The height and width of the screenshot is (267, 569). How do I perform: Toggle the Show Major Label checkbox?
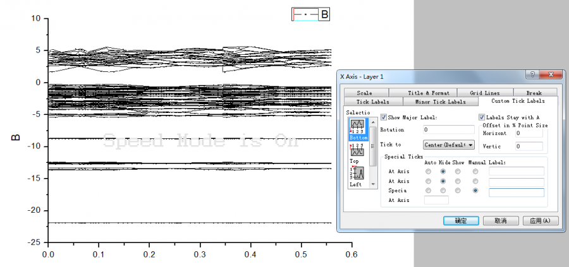(x=384, y=117)
